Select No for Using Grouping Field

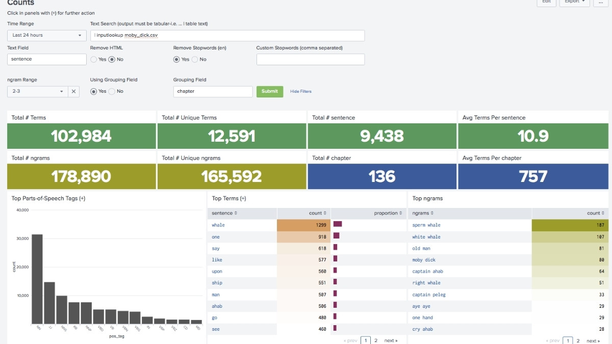(x=112, y=92)
